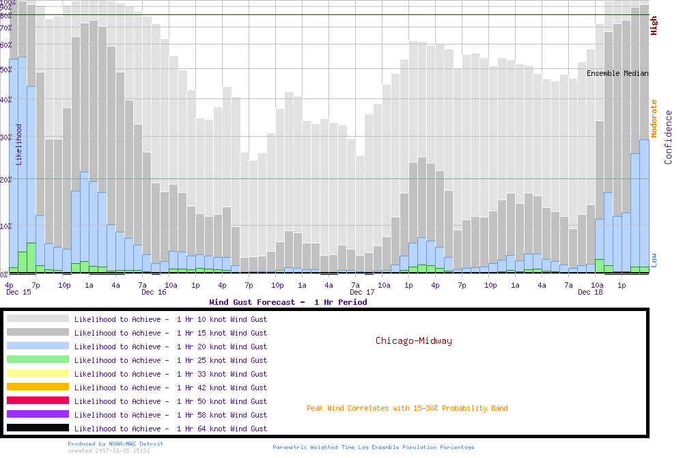683x458 pixels.
Task: Pick the orange 42 knot legend swatch
Action: (38, 387)
